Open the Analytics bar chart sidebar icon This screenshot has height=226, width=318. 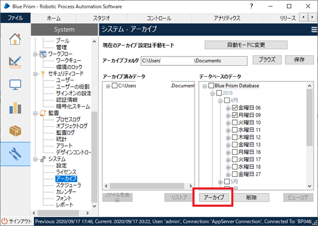pos(15,108)
